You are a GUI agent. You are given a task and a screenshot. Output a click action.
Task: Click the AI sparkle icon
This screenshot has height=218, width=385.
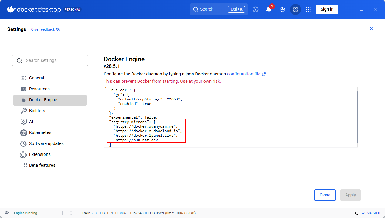24,122
